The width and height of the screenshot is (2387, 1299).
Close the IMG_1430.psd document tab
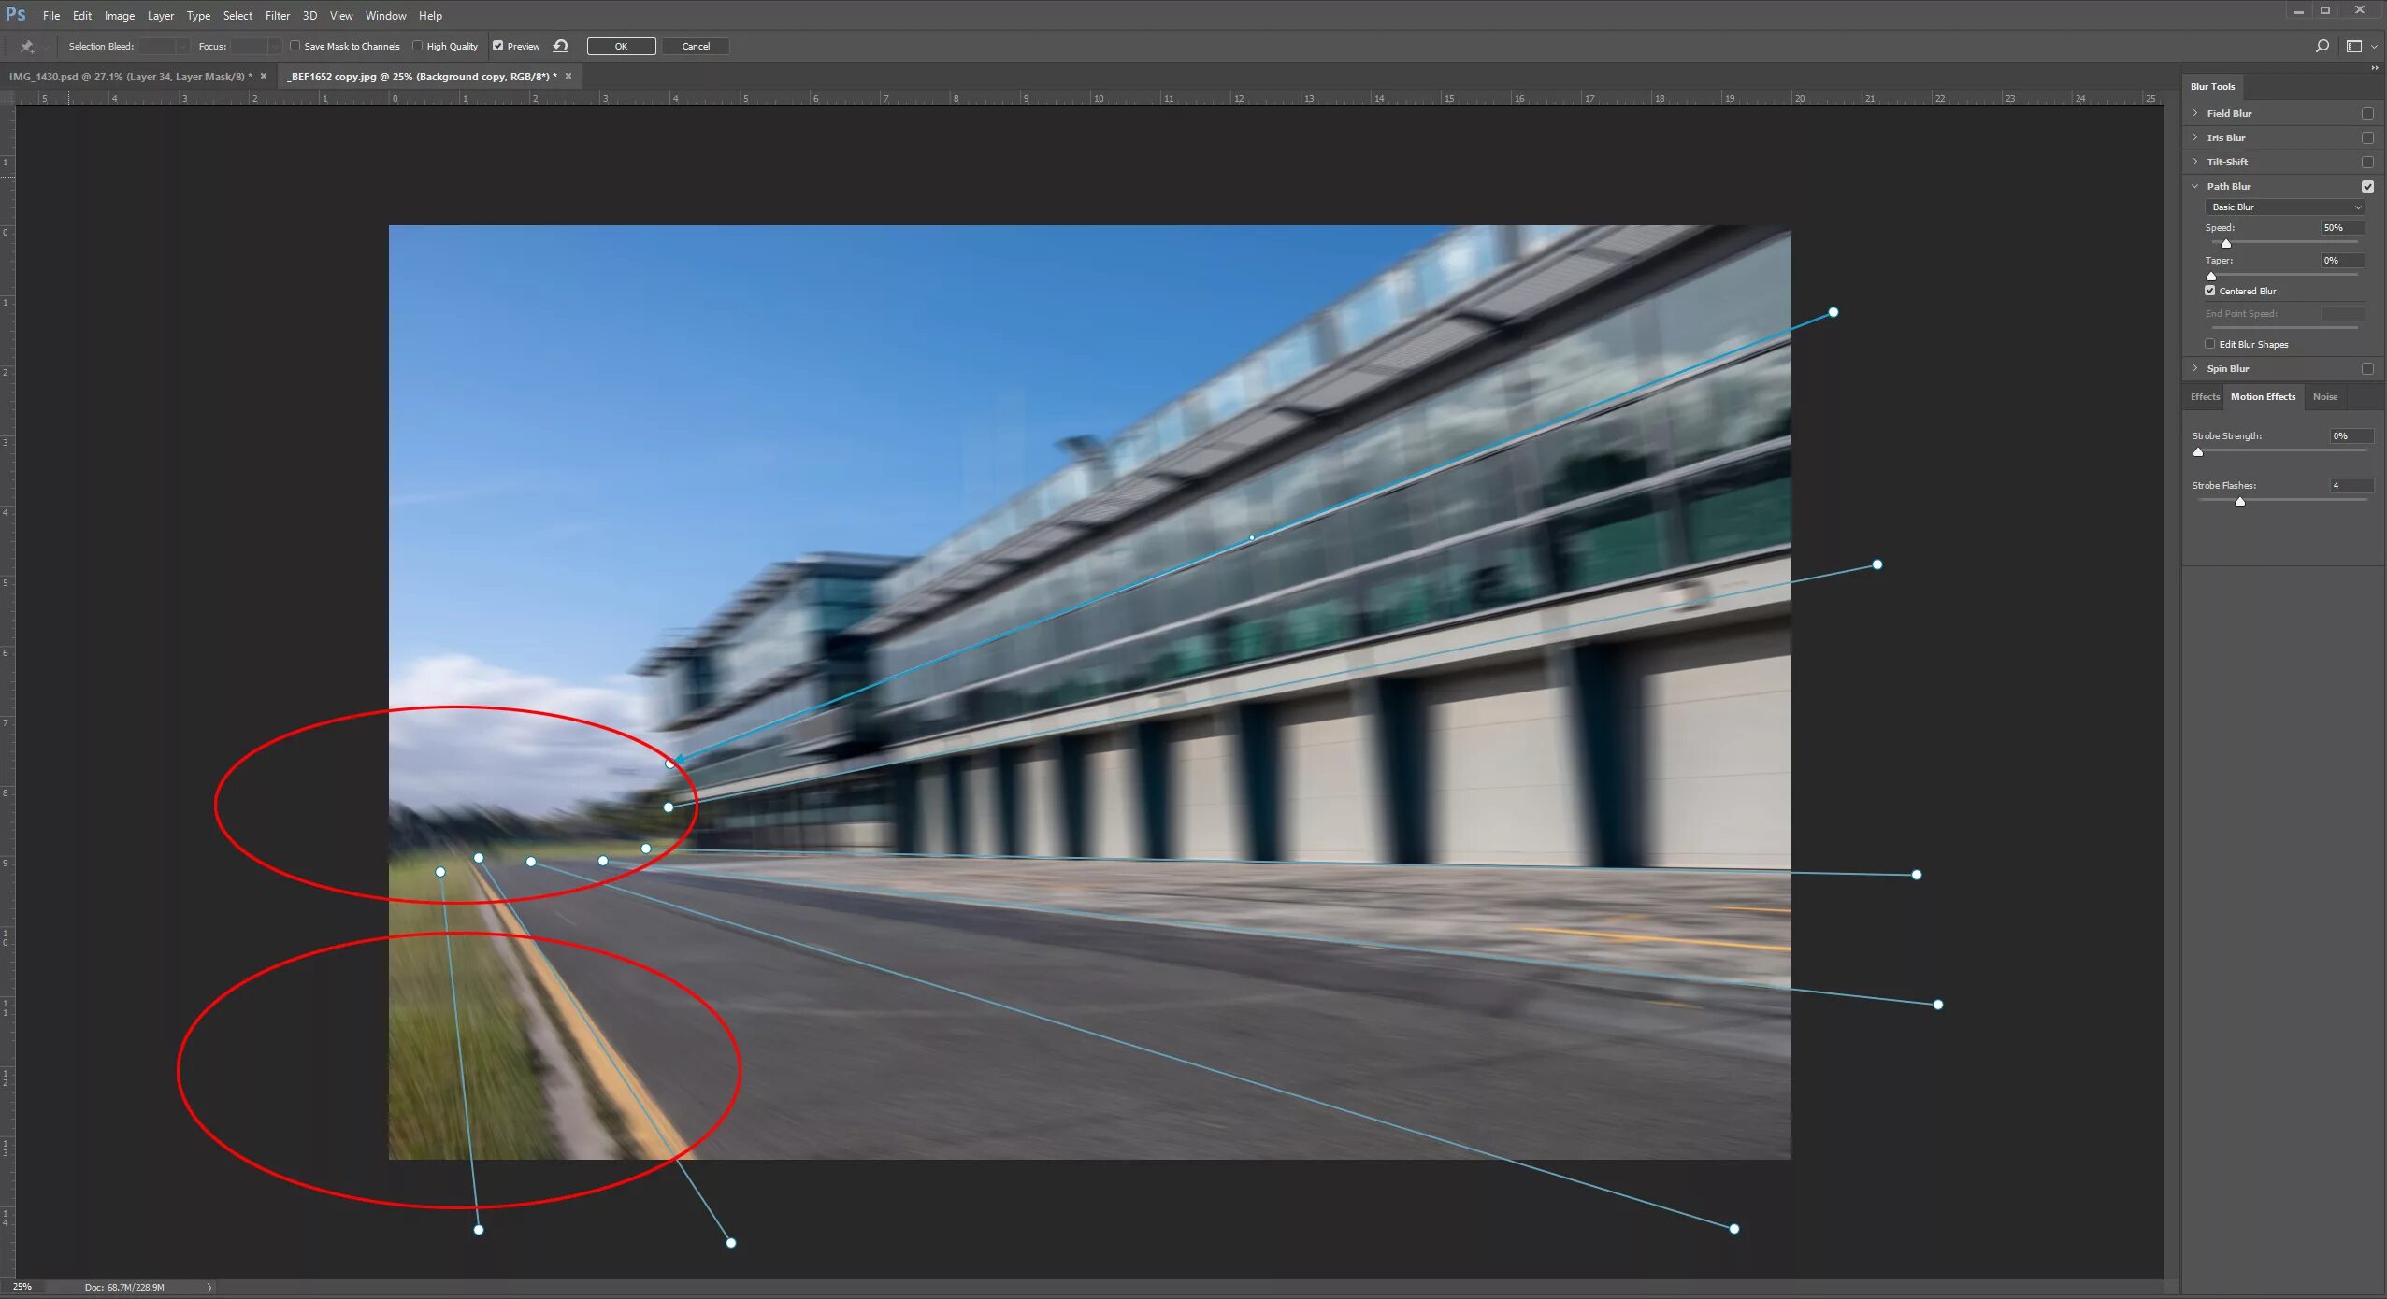[264, 77]
